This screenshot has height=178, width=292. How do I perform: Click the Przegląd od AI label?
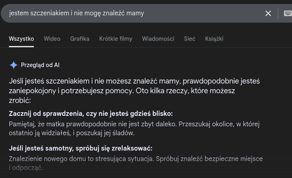pos(40,65)
